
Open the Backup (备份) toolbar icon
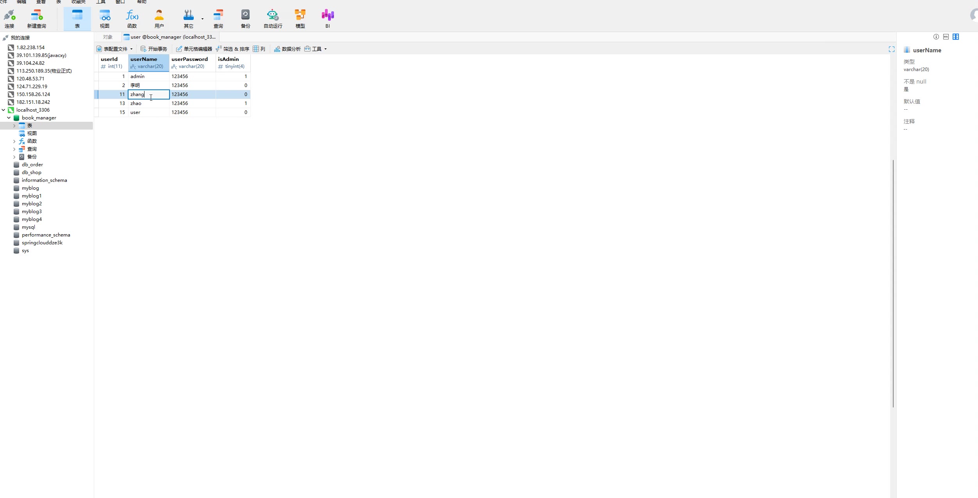coord(245,19)
